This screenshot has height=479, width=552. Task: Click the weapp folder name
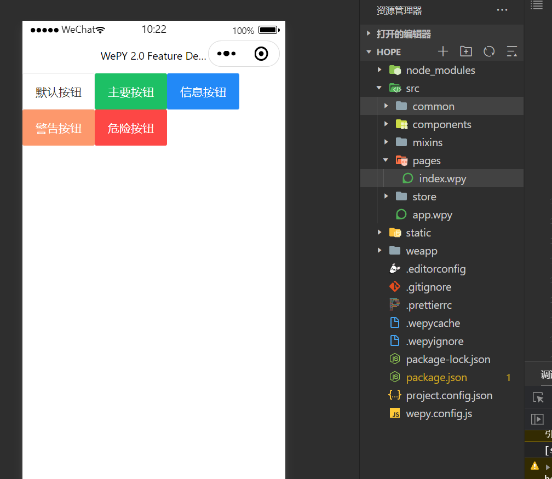pos(422,251)
